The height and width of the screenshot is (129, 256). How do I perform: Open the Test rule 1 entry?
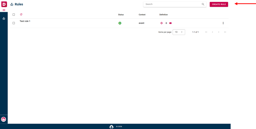coord(25,21)
